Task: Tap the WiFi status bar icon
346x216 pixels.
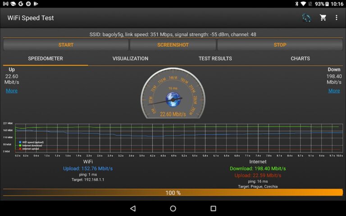Action: 303,4
